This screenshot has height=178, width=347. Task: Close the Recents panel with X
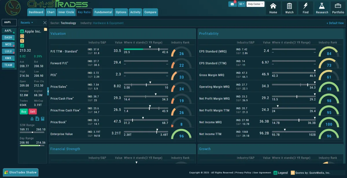tap(45, 23)
